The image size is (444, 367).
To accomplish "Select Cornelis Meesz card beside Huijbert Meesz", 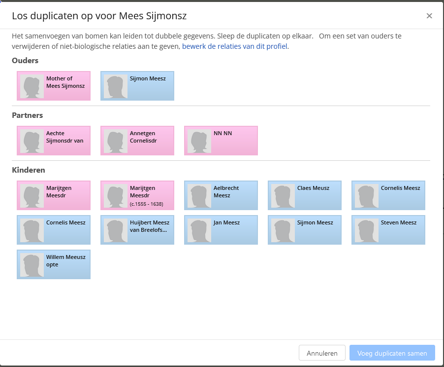I will (53, 230).
